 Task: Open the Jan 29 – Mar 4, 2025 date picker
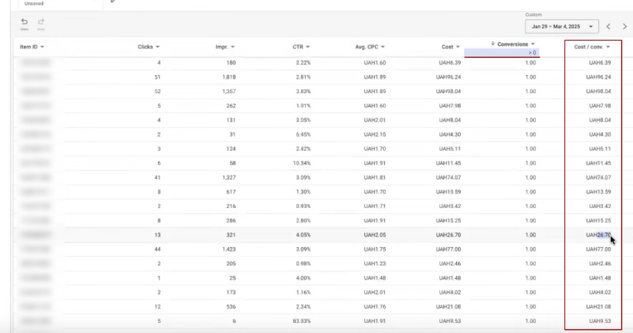[x=561, y=27]
